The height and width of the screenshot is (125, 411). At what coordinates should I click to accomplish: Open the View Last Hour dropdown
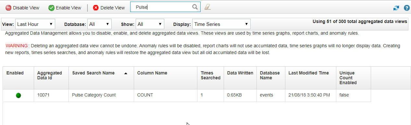click(x=35, y=24)
